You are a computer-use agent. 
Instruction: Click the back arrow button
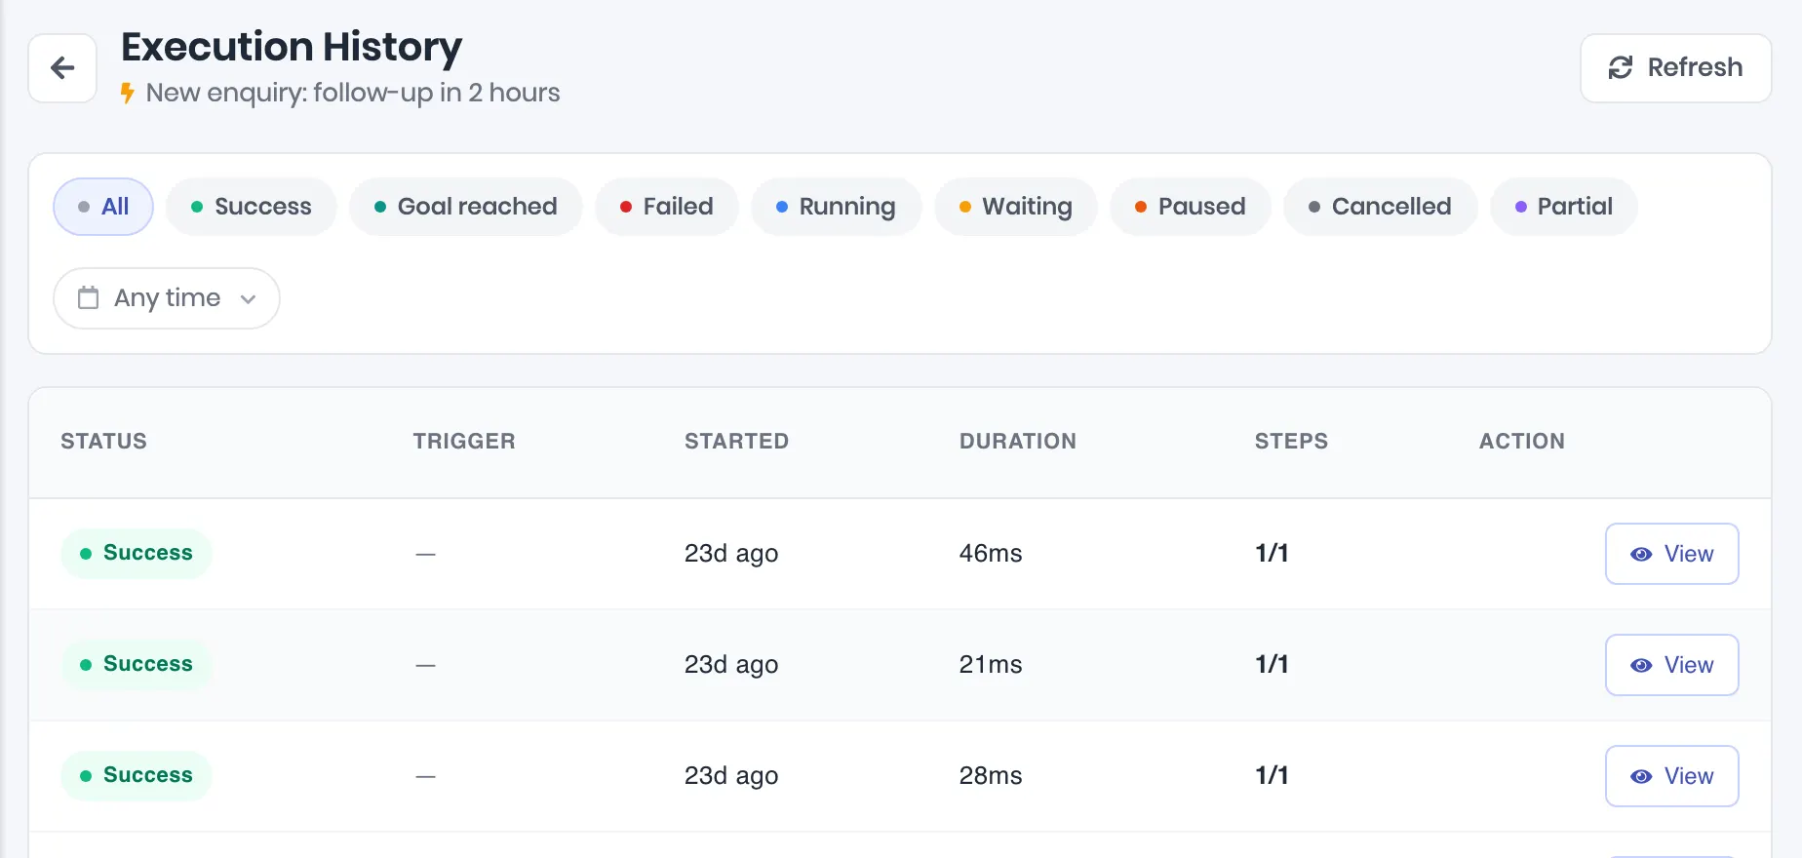pyautogui.click(x=62, y=68)
